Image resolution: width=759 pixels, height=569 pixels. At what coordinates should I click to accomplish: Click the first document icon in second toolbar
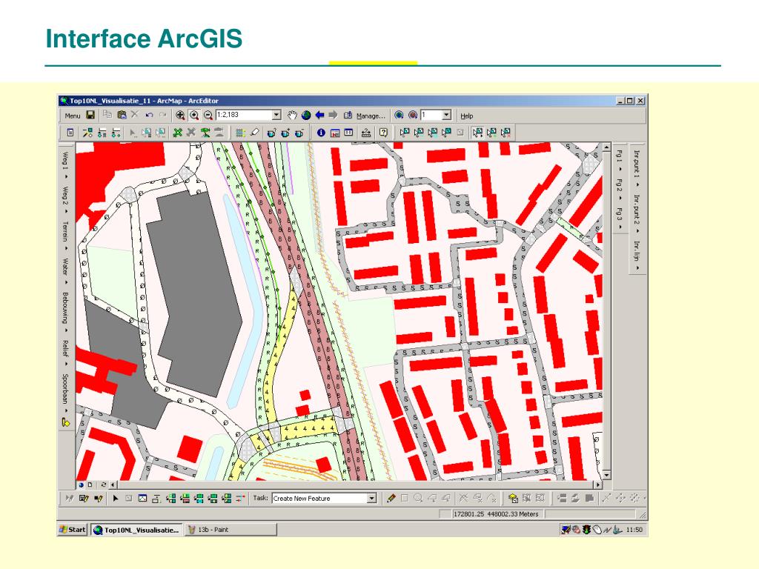[70, 132]
